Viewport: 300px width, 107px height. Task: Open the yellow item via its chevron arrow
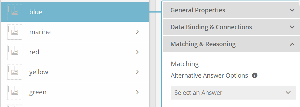(x=137, y=72)
